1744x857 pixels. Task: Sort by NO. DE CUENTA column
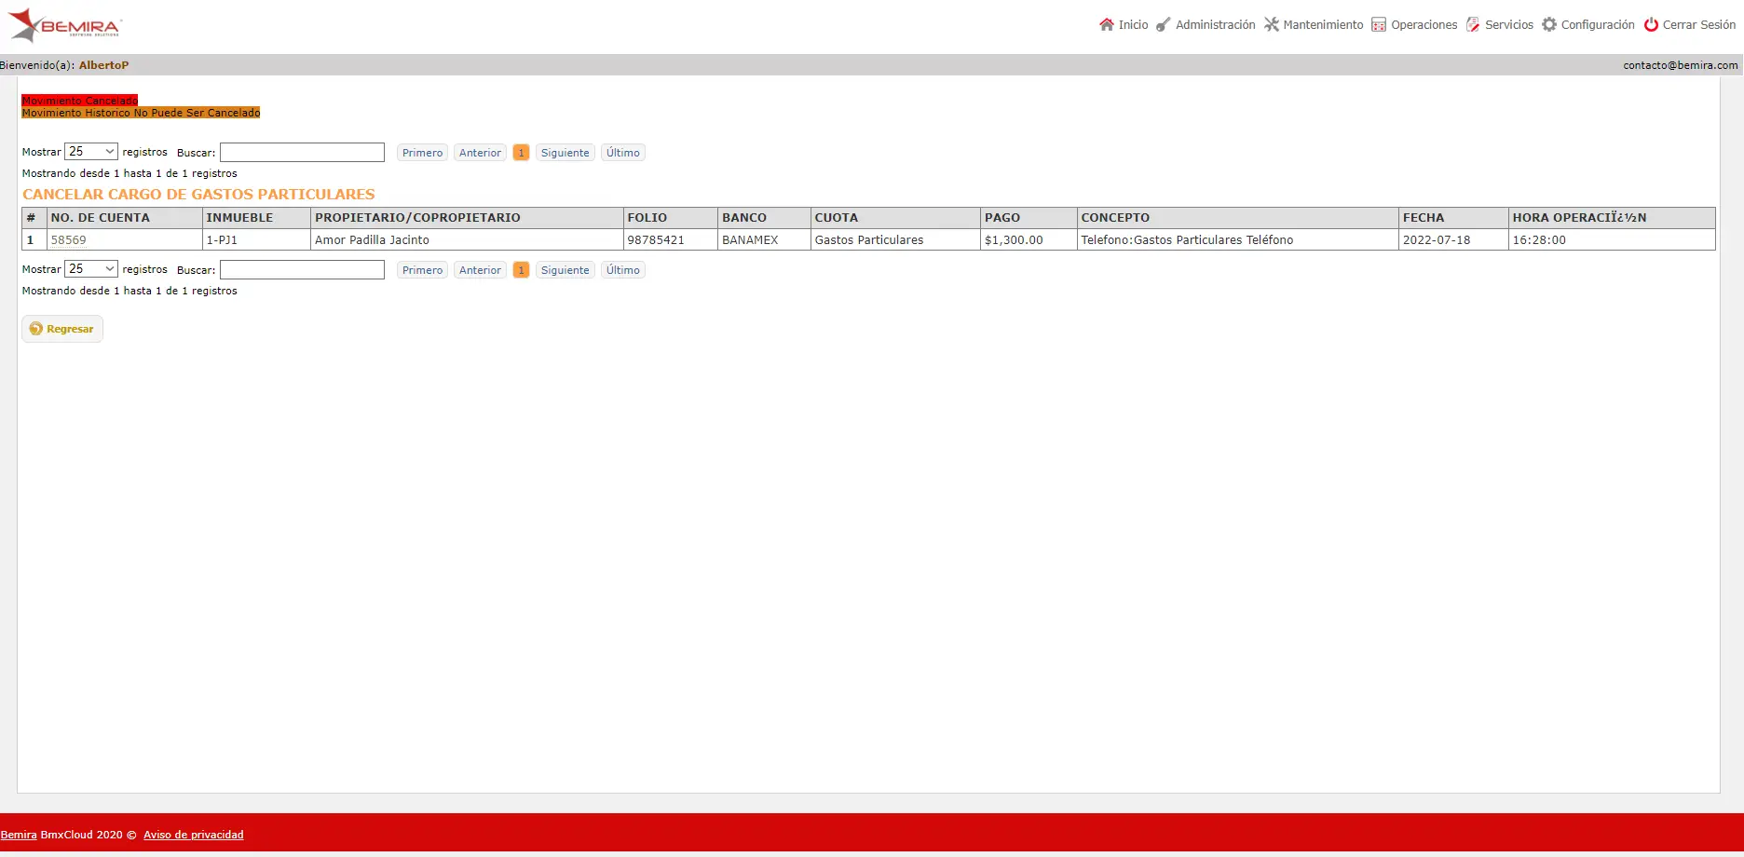coord(124,218)
